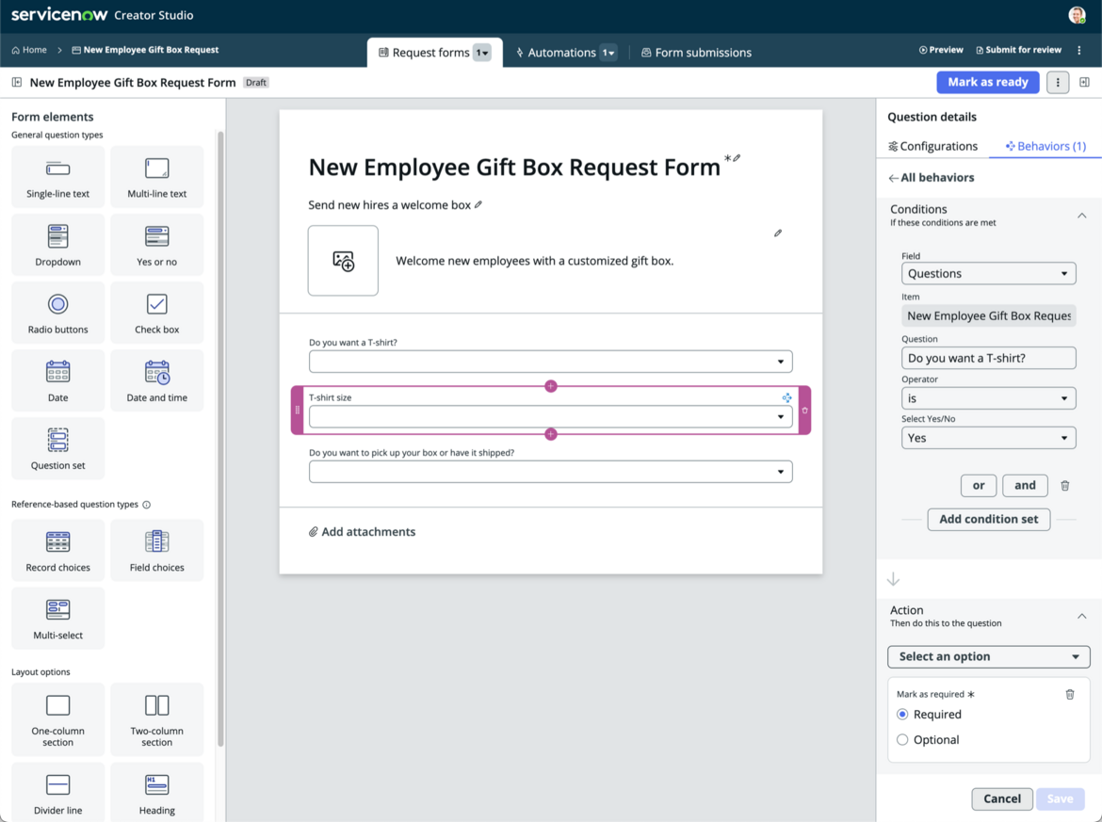Open the Select Yes/No dropdown

988,438
